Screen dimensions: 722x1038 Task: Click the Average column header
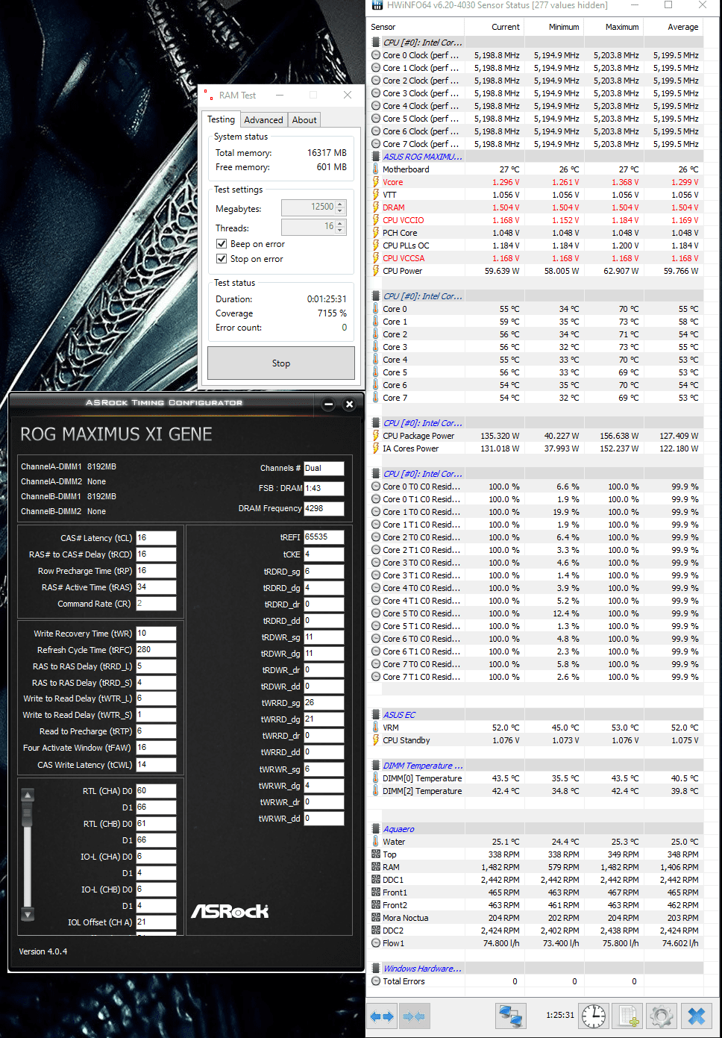[674, 27]
